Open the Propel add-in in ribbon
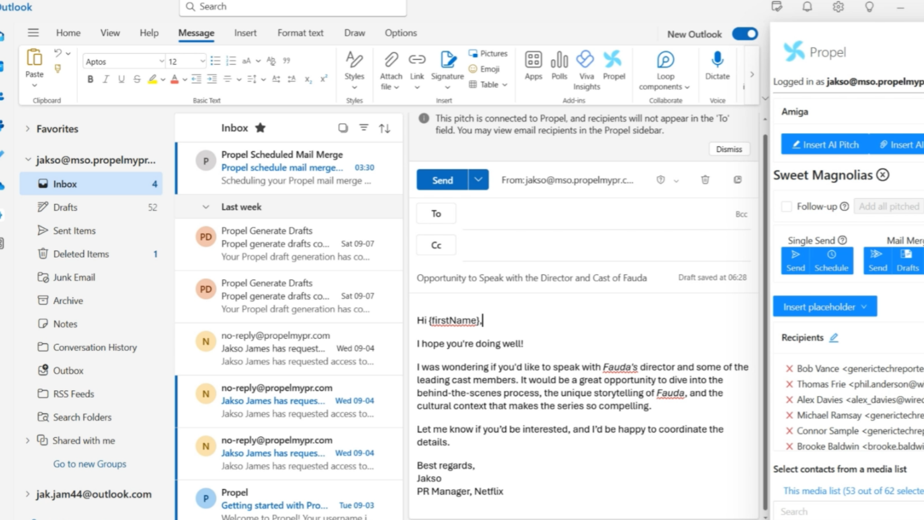 click(613, 60)
